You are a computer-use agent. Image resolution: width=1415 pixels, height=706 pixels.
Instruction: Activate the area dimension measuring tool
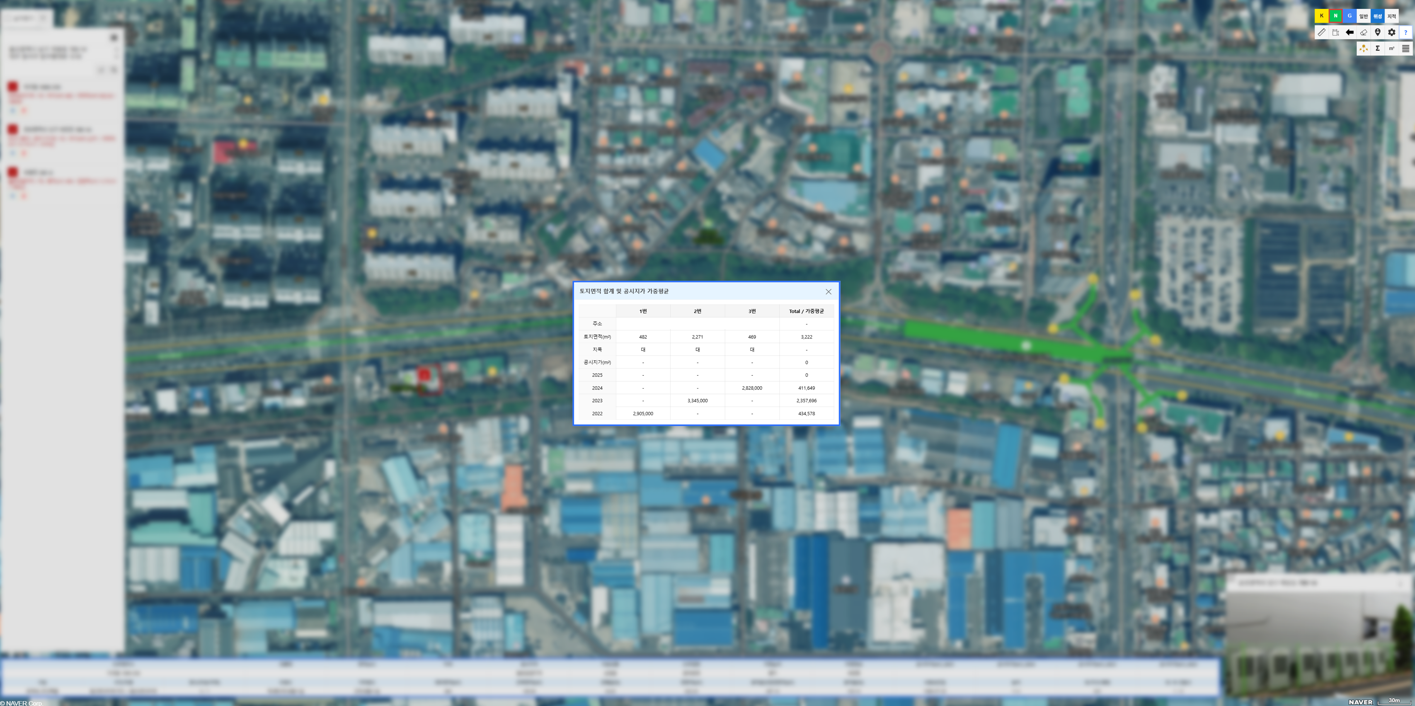[1335, 32]
